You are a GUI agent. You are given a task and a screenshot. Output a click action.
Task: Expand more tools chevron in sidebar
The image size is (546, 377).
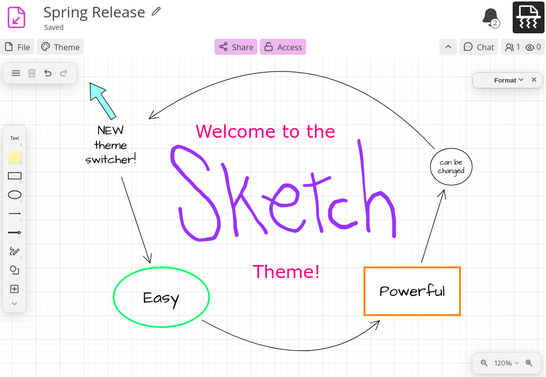pyautogui.click(x=14, y=303)
